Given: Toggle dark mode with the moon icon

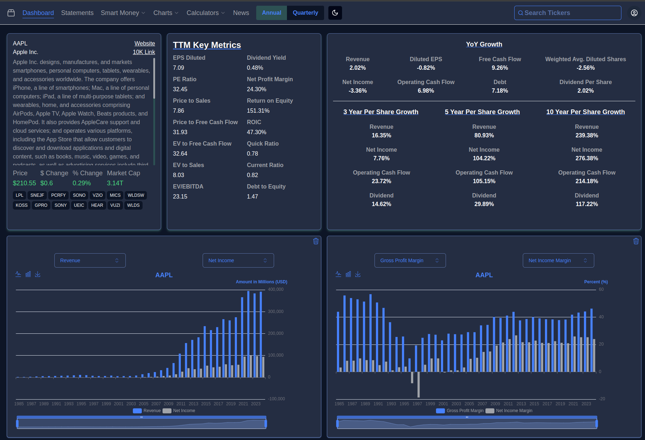Looking at the screenshot, I should point(335,13).
